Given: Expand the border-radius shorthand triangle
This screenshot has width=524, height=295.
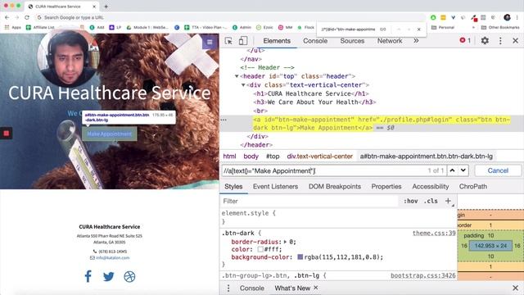Looking at the screenshot, I should point(285,242).
